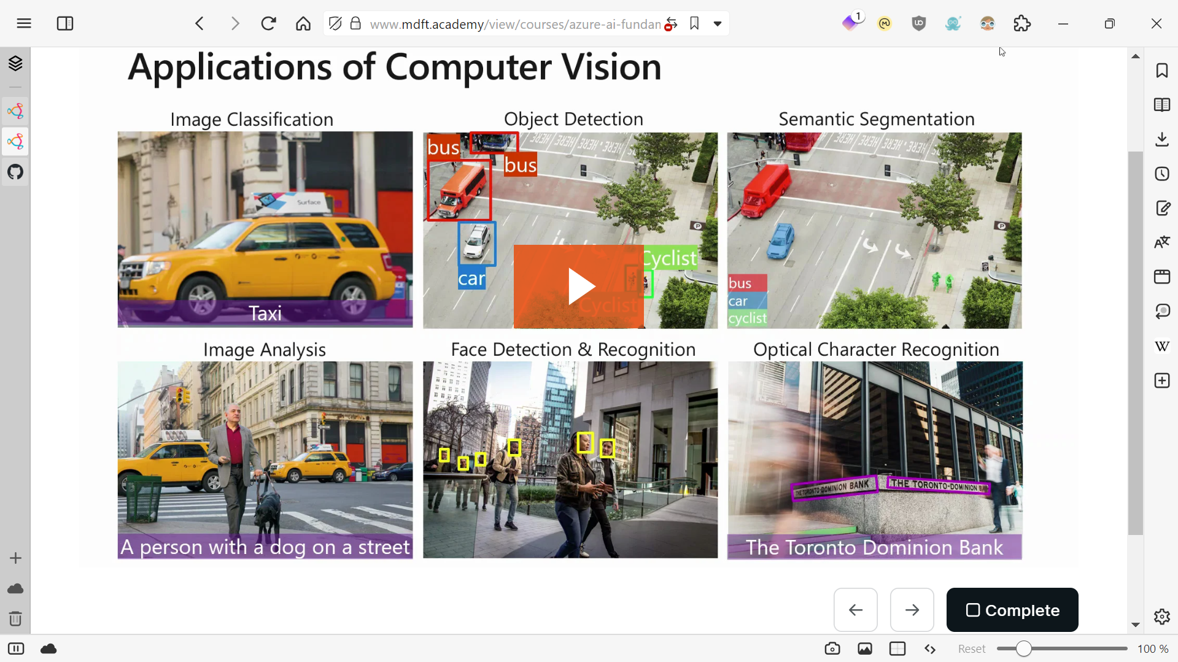Toggle the split view icon beside the menu
Viewport: 1178px width, 662px height.
[x=64, y=23]
